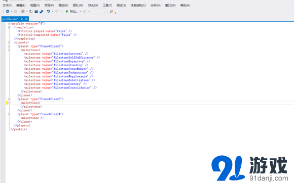Click the green start debugging play icon
This screenshot has width=294, height=183.
pyautogui.click(x=67, y=12)
